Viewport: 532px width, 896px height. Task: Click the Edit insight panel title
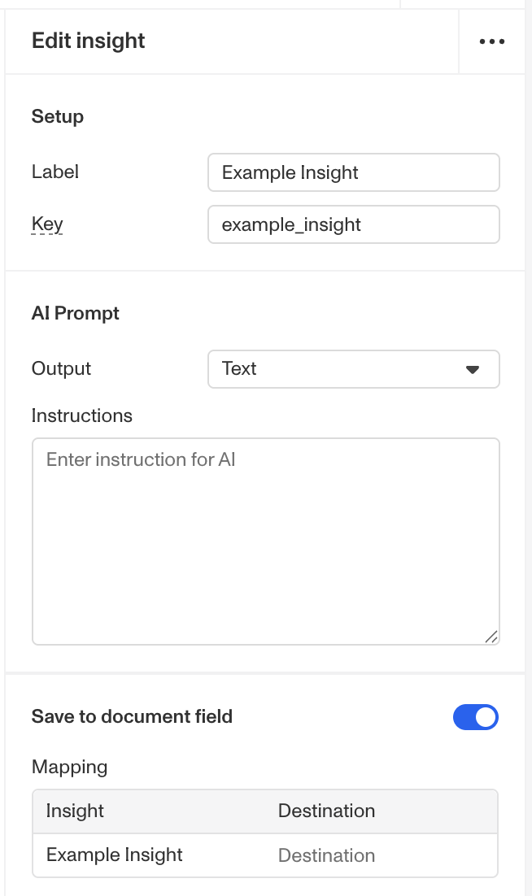(x=88, y=41)
